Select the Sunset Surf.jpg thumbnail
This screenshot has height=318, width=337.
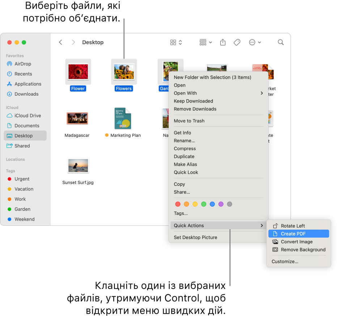tap(78, 165)
